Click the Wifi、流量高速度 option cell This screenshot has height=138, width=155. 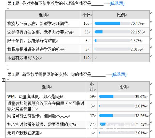click(46, 97)
